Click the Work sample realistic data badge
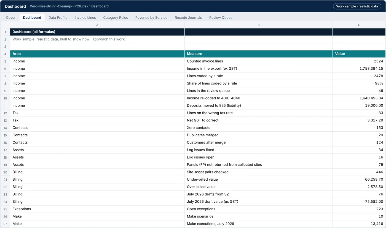 (357, 6)
